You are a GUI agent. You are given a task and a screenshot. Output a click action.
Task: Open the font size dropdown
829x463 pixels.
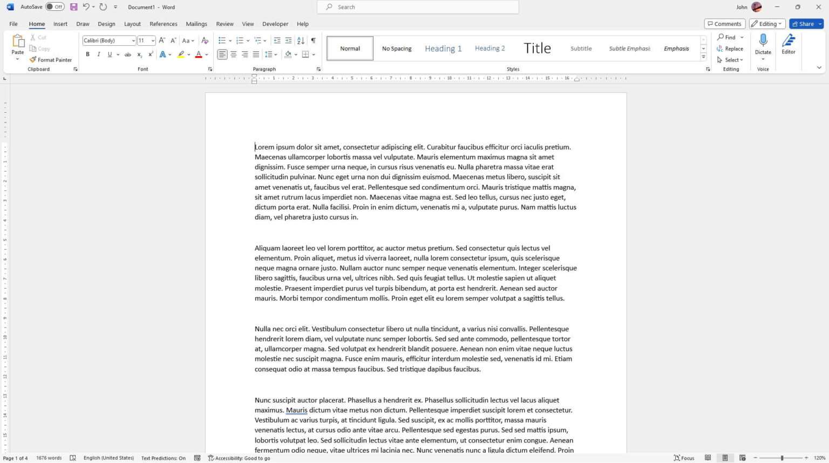pos(153,40)
